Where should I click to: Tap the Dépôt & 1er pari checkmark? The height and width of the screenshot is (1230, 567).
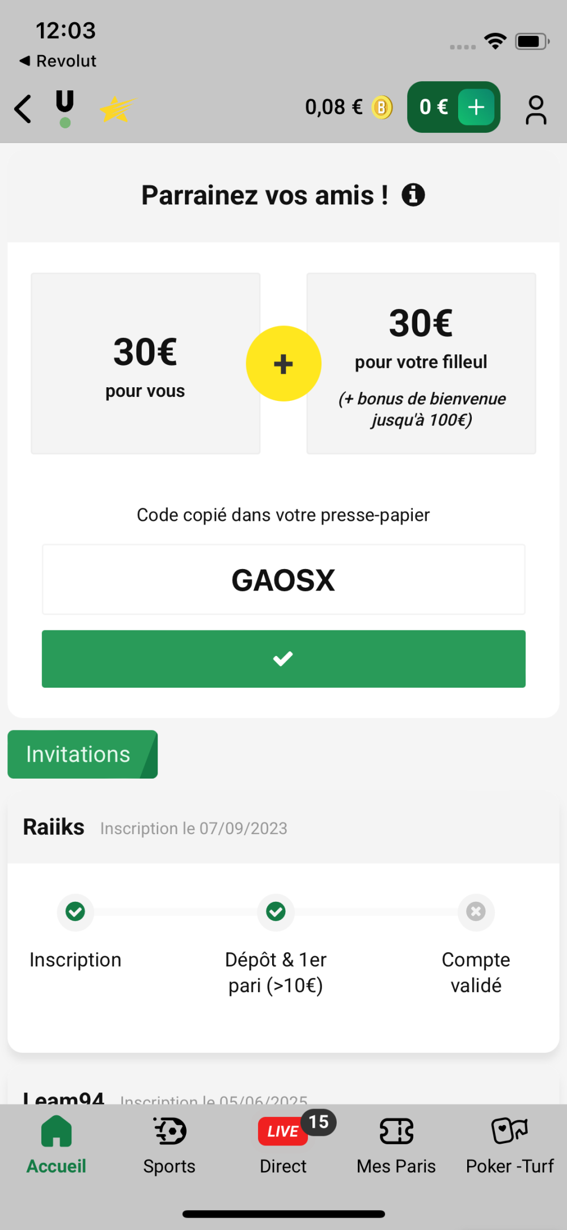(x=276, y=911)
